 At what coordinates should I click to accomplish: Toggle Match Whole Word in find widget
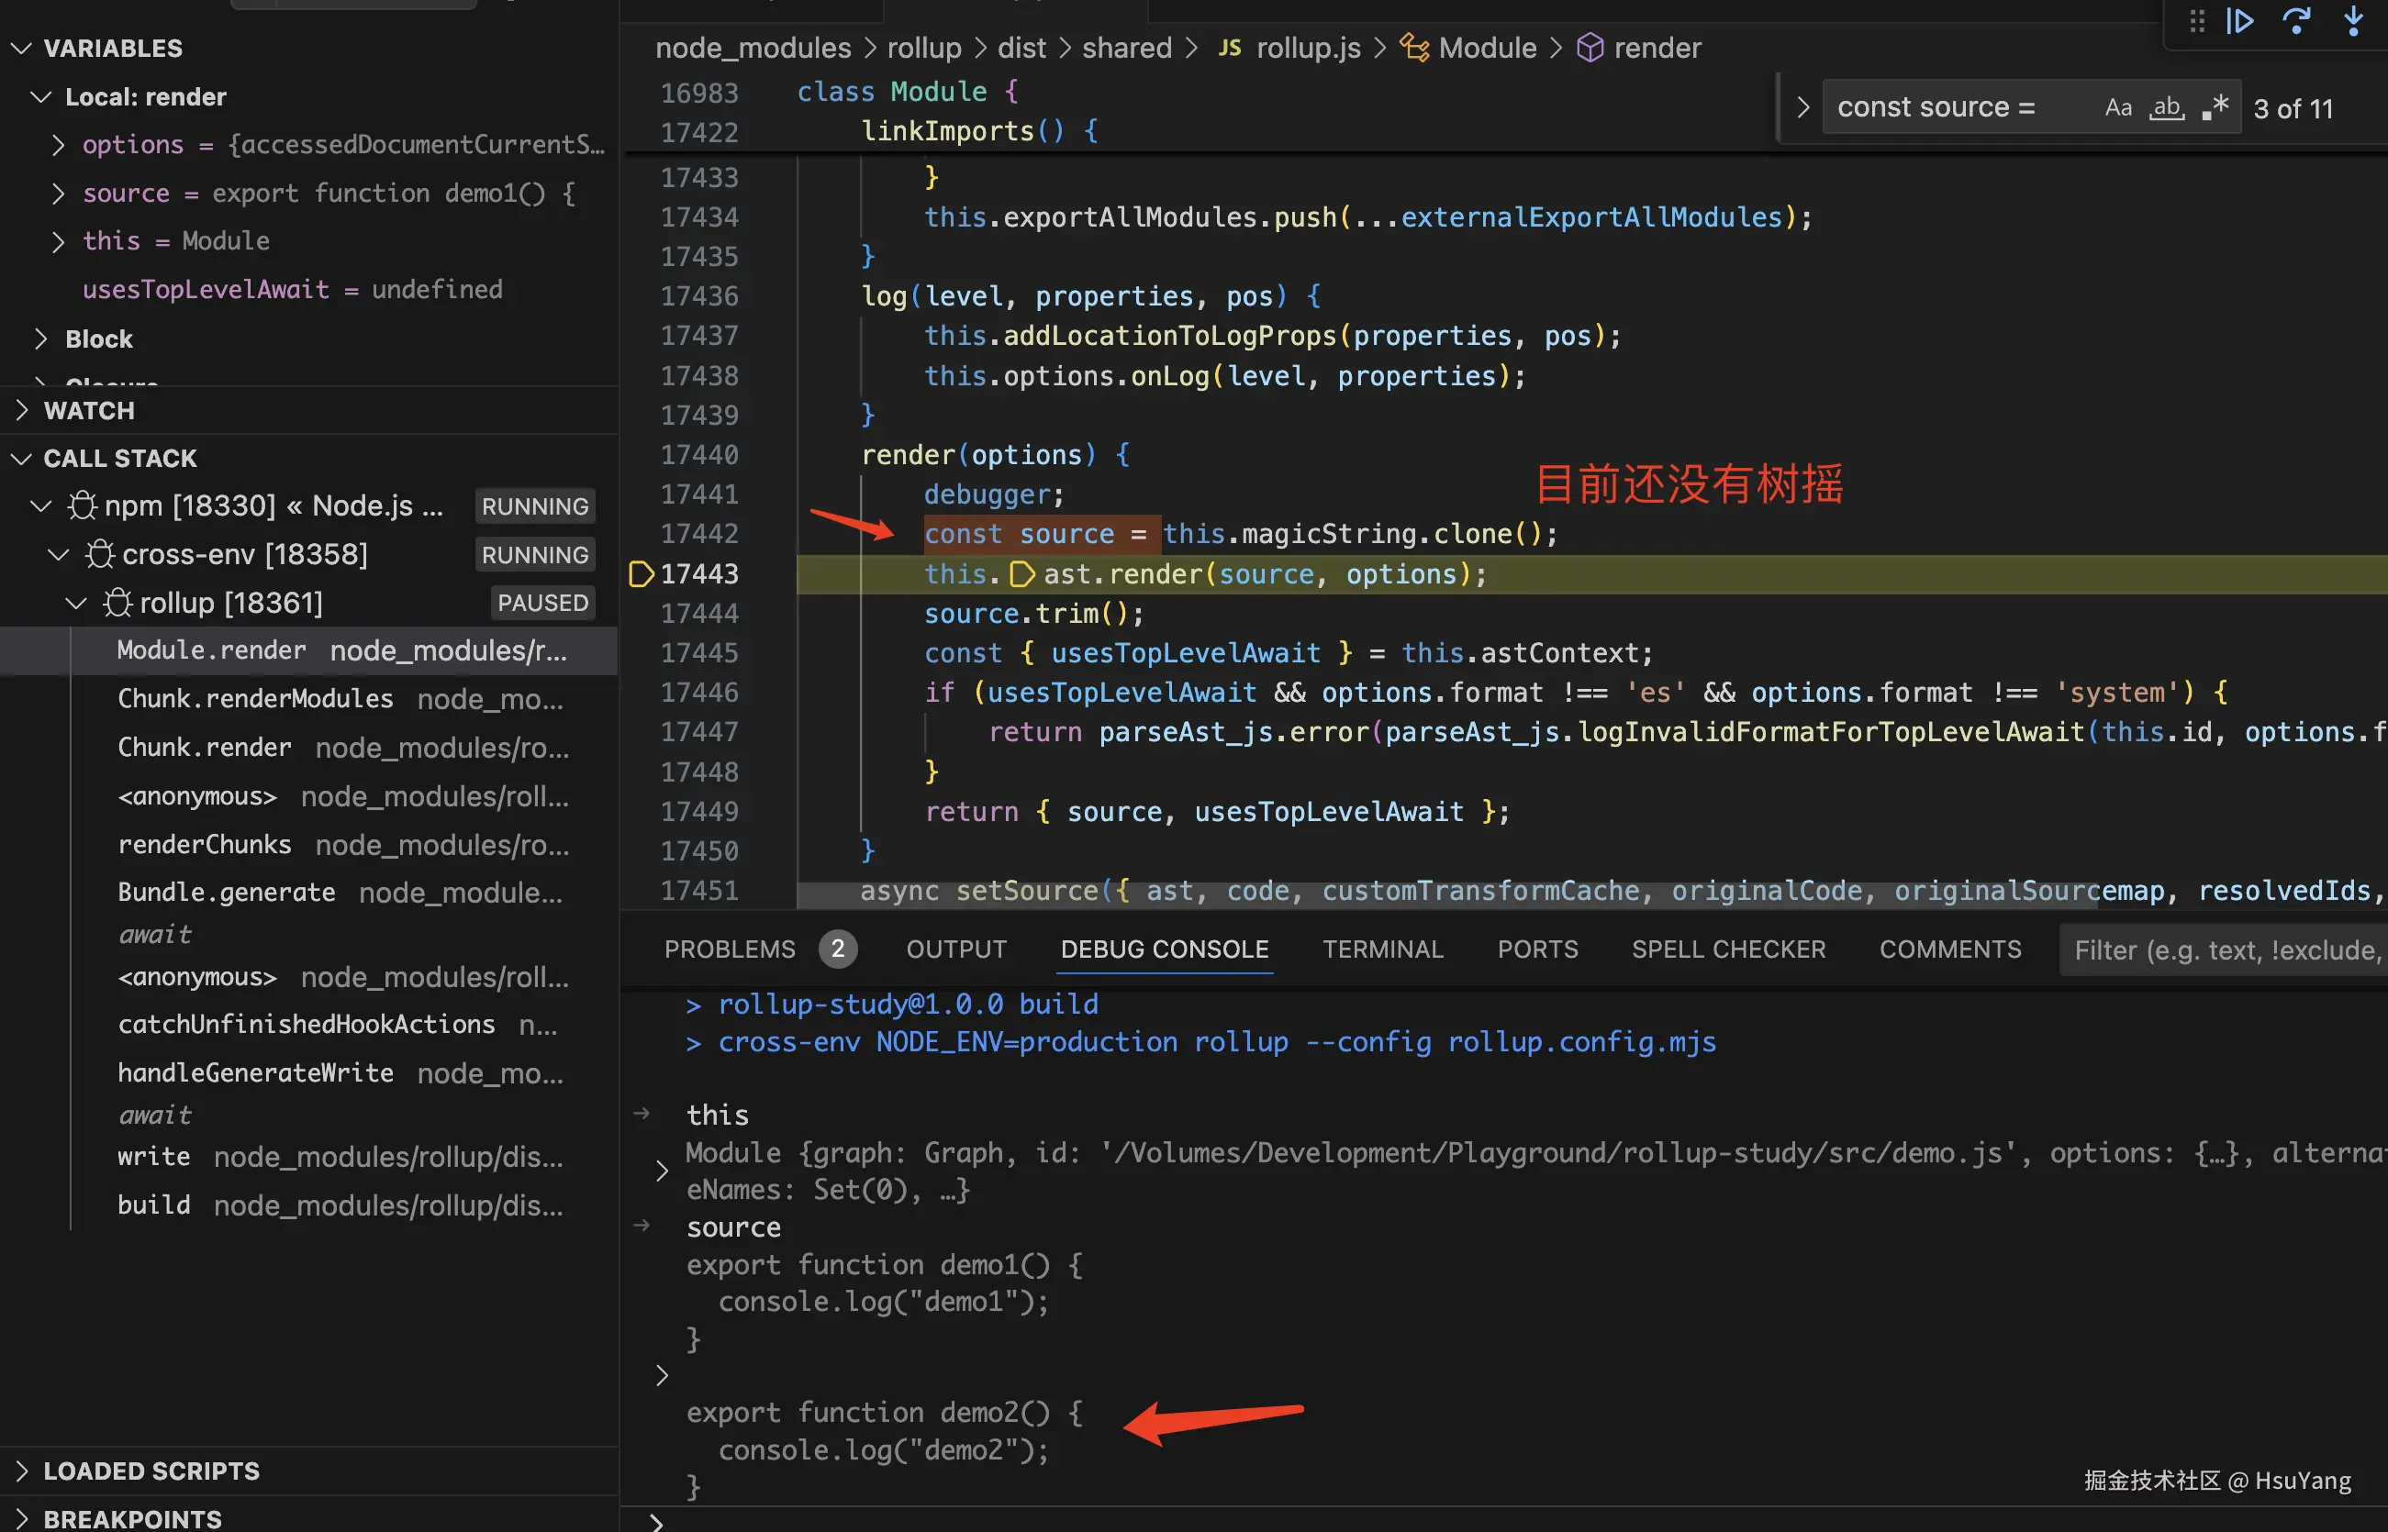click(x=2166, y=107)
